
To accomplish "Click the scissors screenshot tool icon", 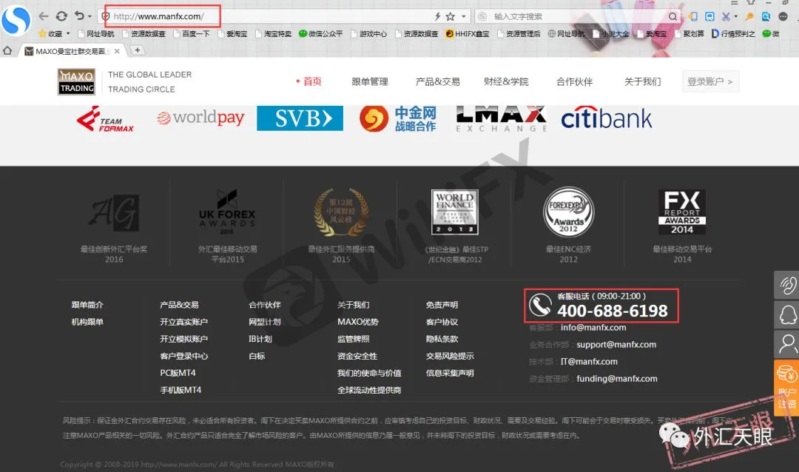I will (x=726, y=16).
